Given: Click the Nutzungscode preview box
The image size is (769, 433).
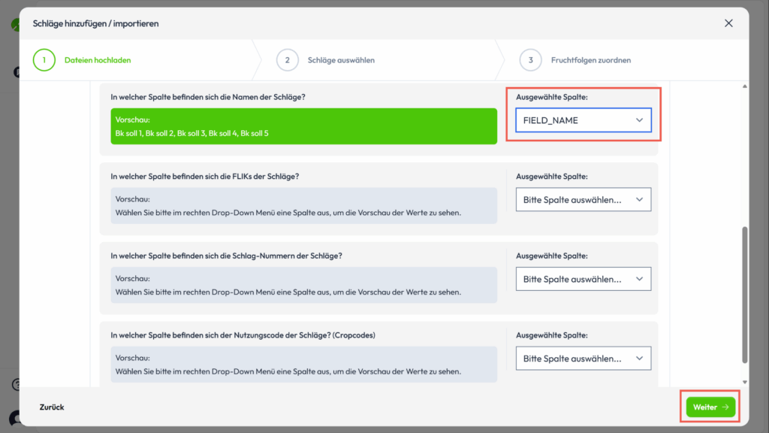Looking at the screenshot, I should click(x=303, y=365).
